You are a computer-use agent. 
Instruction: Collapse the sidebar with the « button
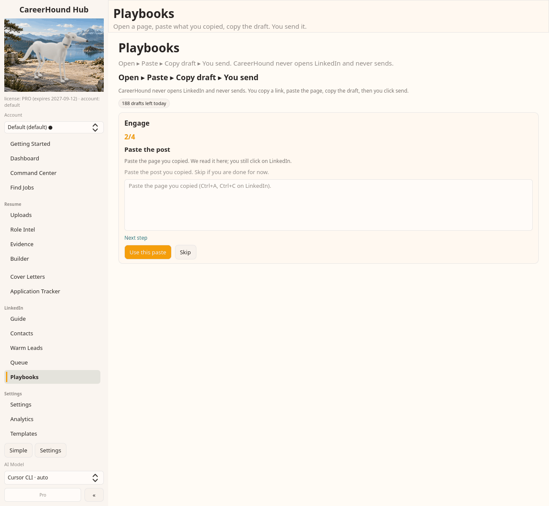[94, 495]
